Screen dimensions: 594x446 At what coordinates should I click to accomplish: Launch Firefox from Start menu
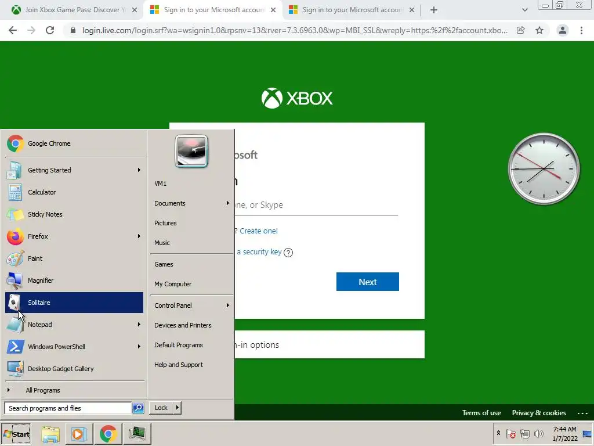click(74, 236)
